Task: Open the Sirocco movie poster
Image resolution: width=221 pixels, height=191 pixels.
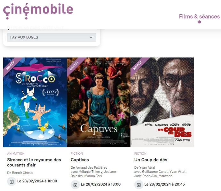Action: click(35, 102)
